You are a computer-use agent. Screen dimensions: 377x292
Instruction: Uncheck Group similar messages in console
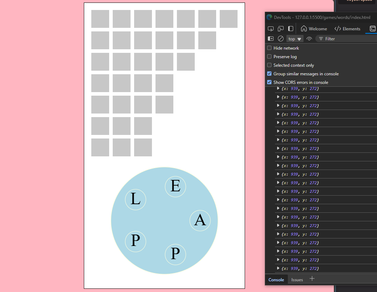[269, 74]
